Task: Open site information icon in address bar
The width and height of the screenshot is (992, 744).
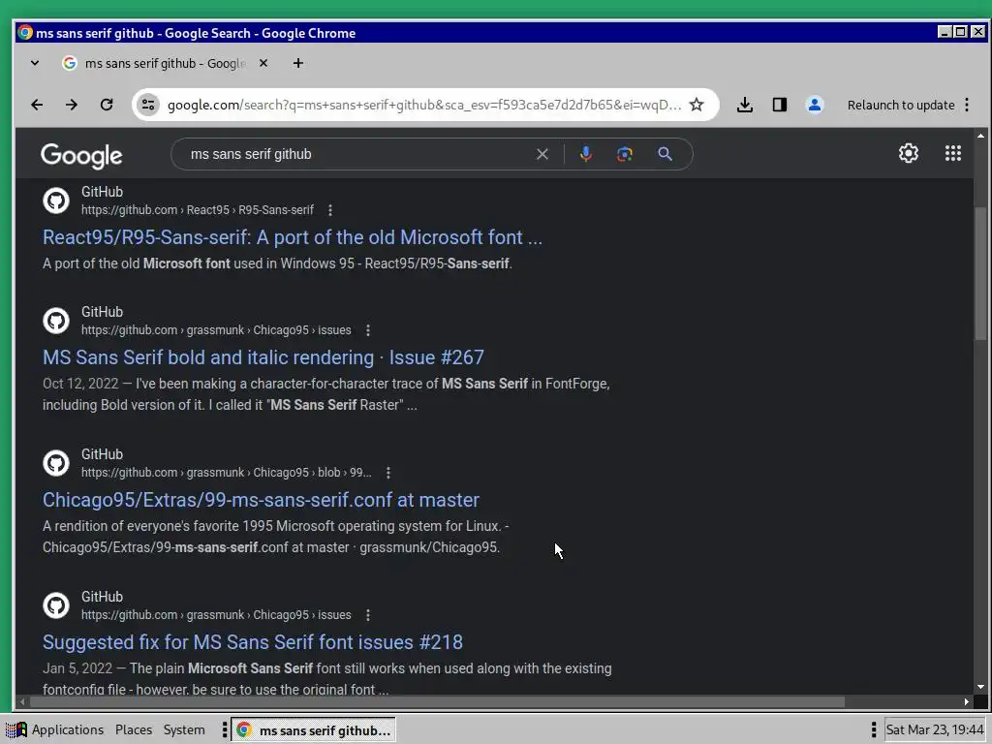Action: point(148,105)
